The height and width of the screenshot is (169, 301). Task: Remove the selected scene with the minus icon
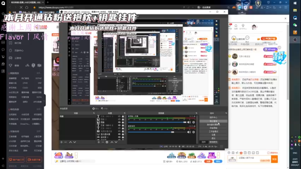pos(65,142)
